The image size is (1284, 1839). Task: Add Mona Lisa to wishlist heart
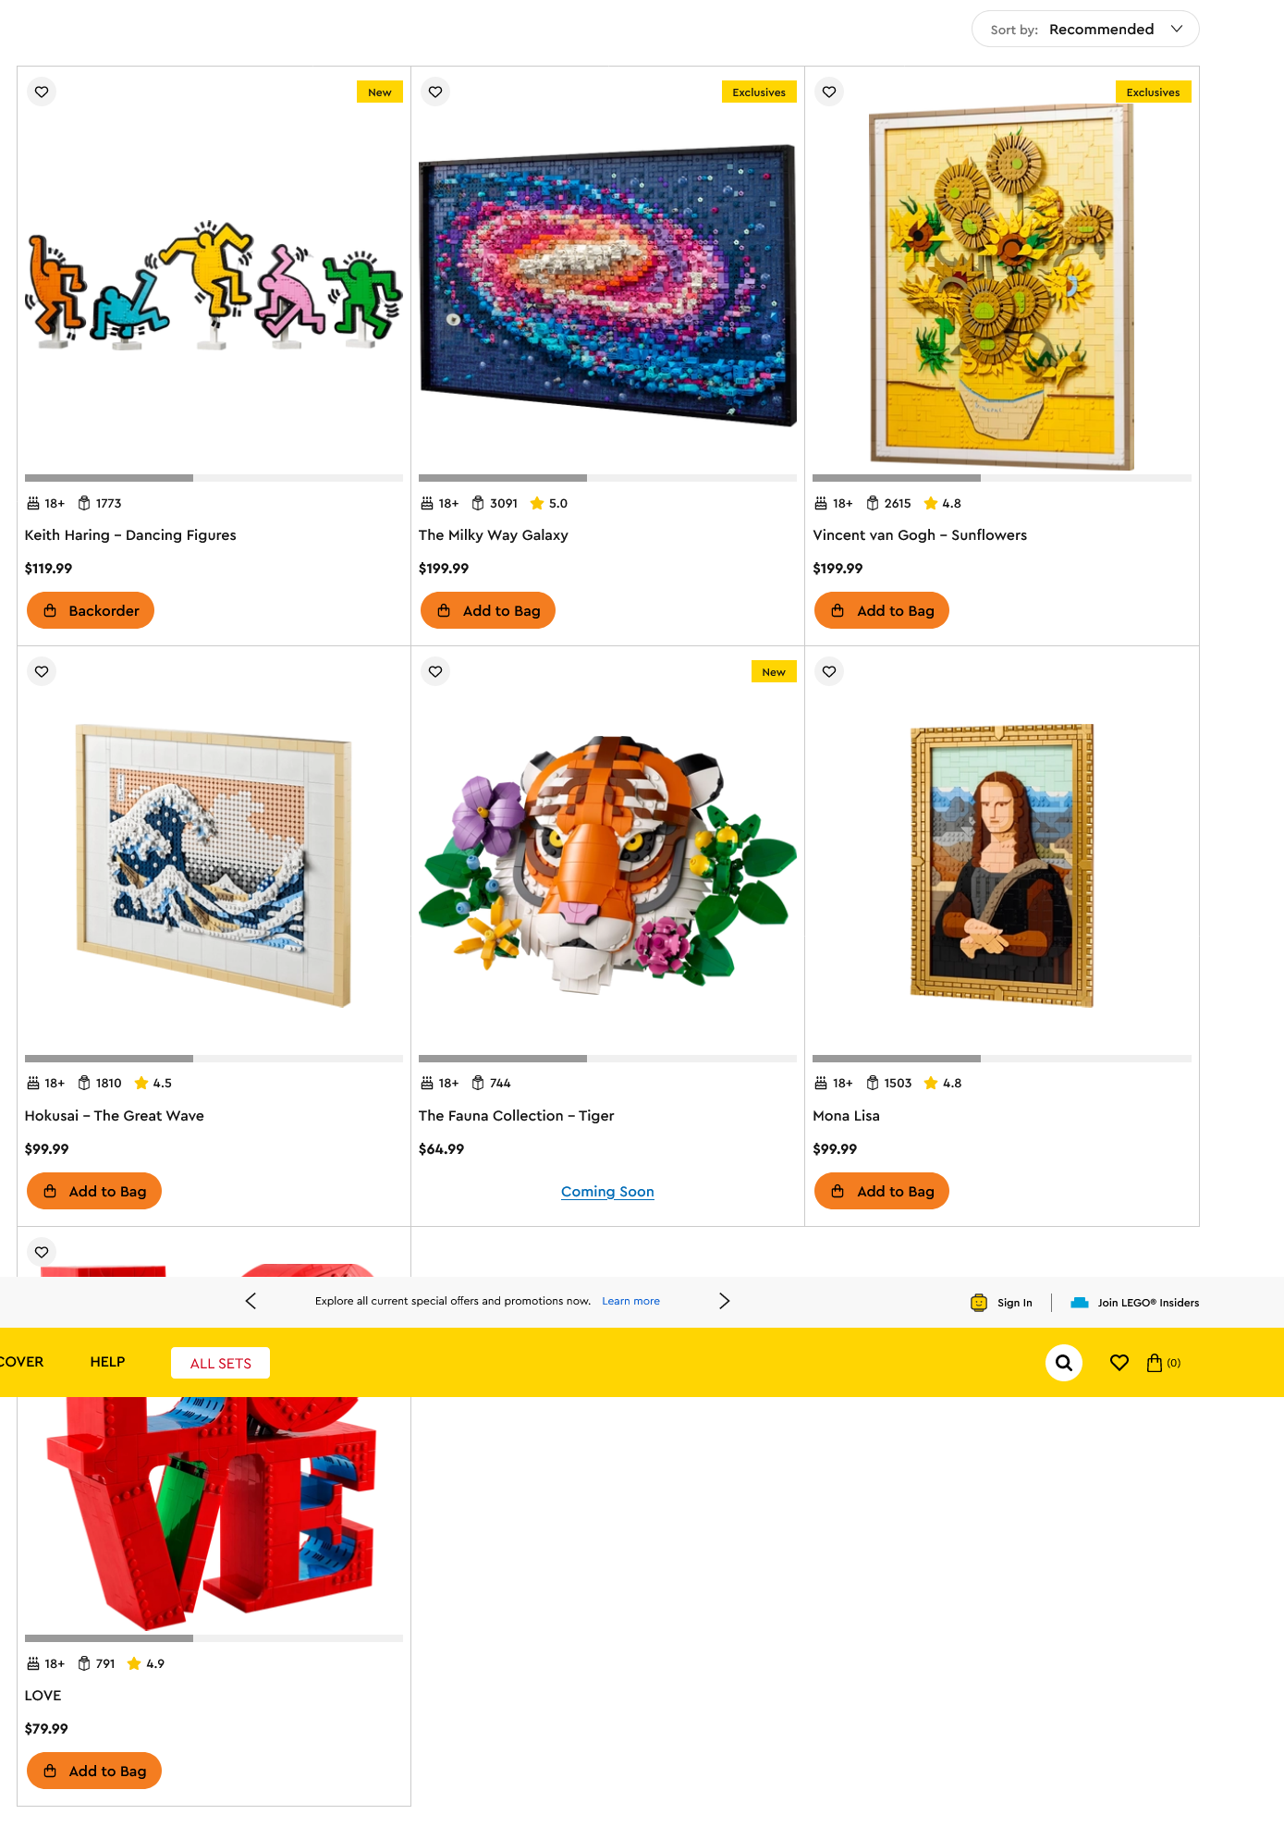pyautogui.click(x=829, y=671)
